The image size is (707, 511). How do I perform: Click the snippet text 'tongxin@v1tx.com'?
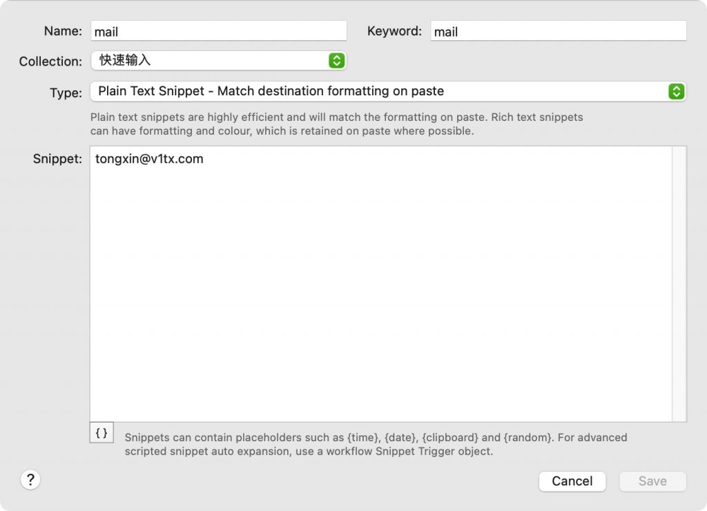tap(149, 159)
